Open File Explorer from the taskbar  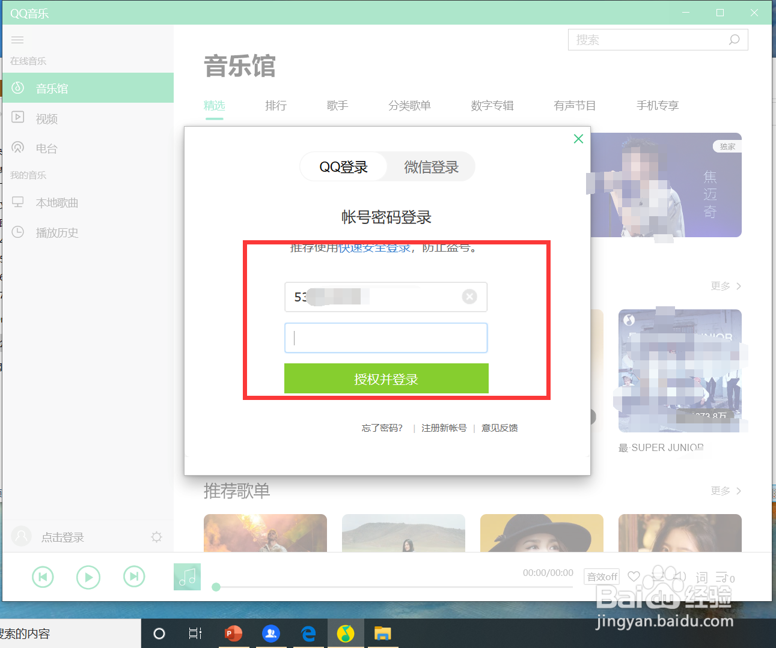coord(383,634)
